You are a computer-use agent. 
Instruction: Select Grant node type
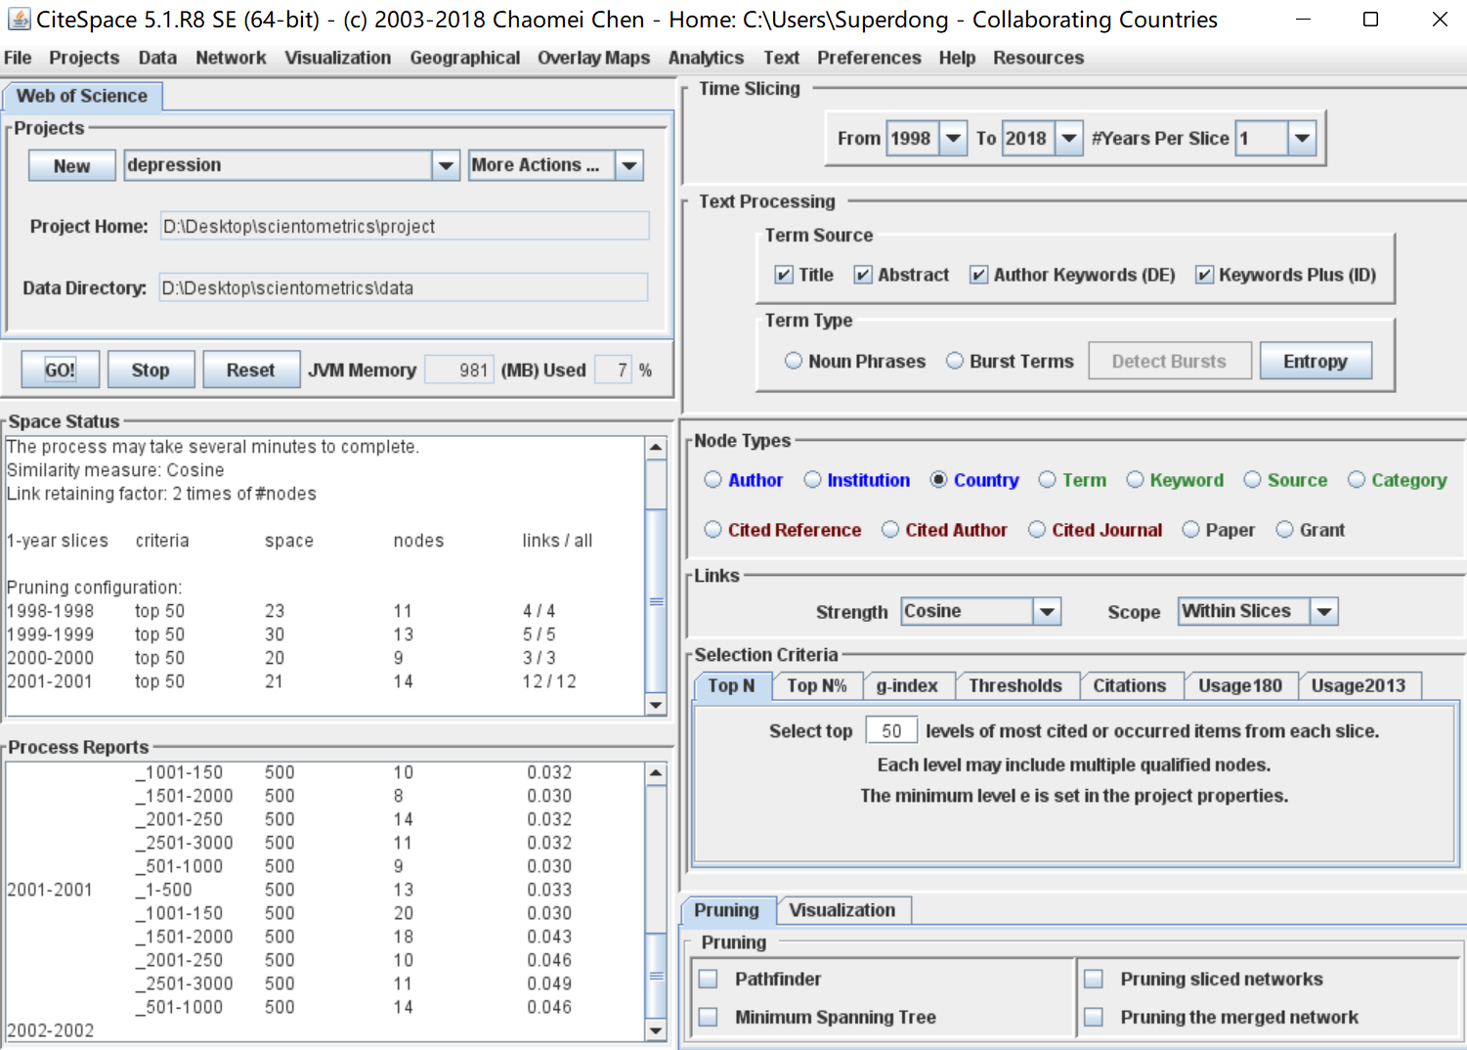pos(1284,529)
